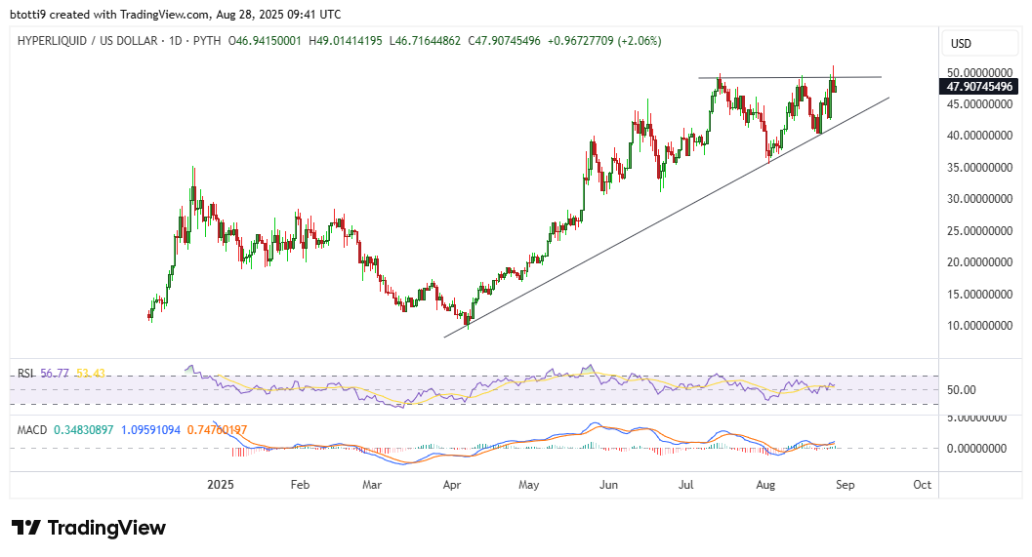This screenshot has width=1032, height=557.
Task: Select the 1D interval label
Action: 171,42
